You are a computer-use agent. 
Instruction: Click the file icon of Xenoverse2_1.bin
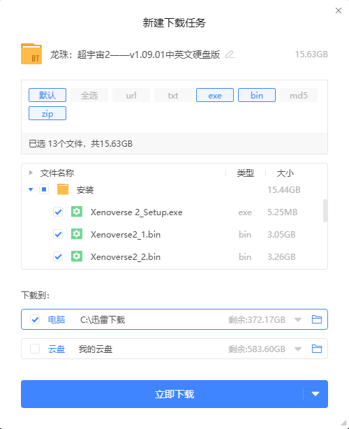(x=77, y=234)
